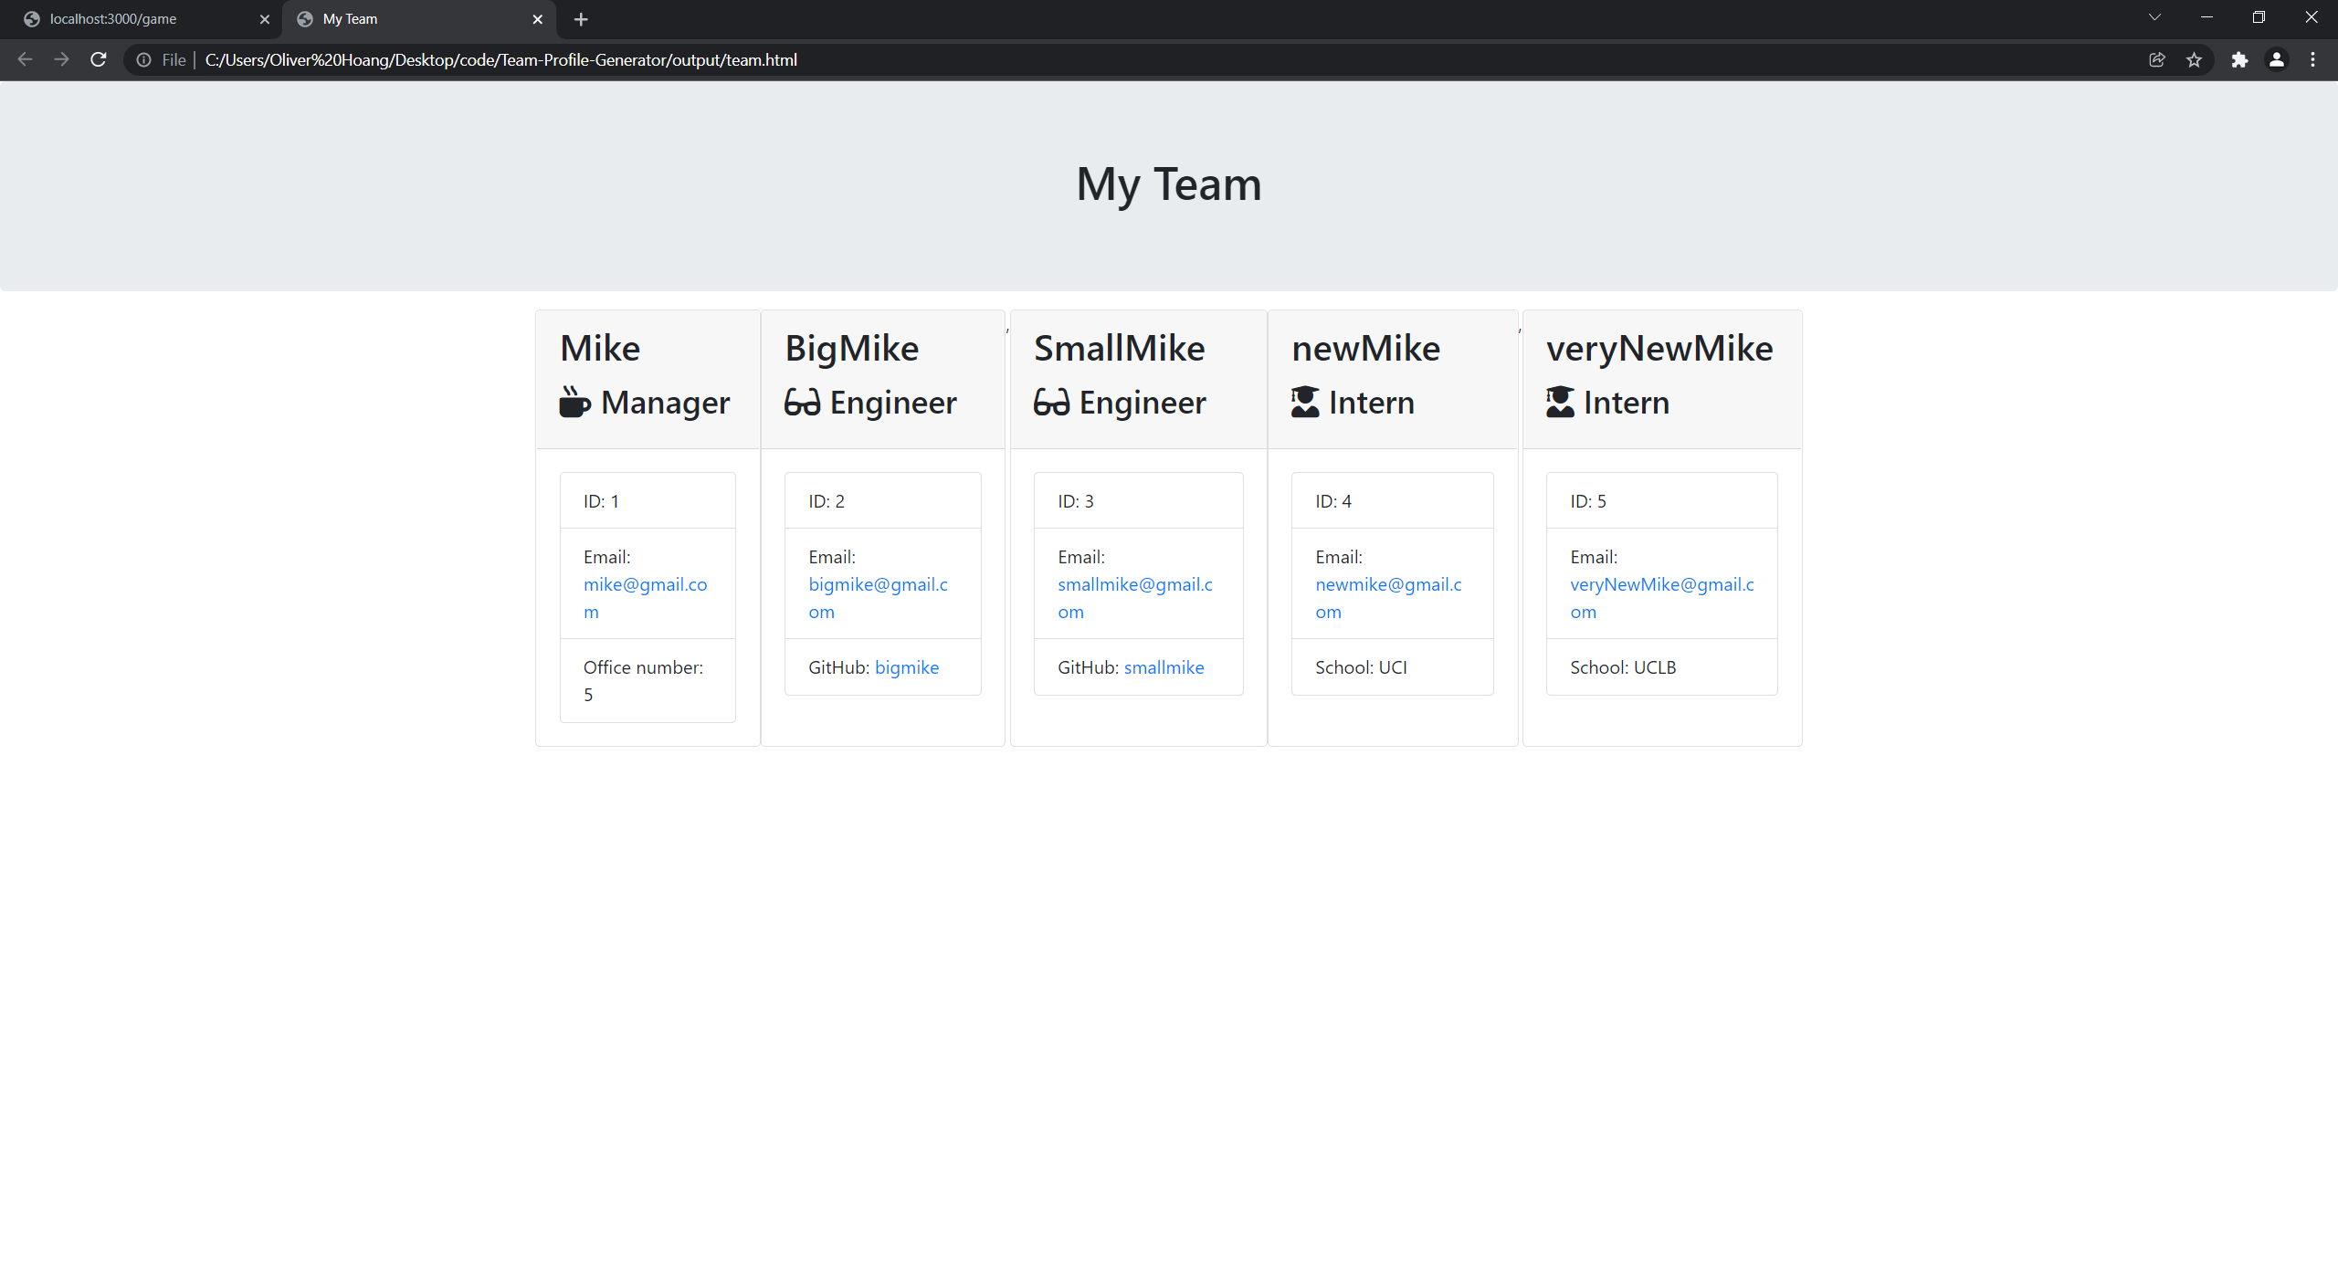The image size is (2338, 1269).
Task: Open the bigmike GitHub link
Action: (906, 667)
